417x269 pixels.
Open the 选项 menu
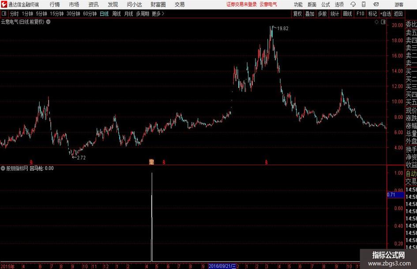click(339, 4)
